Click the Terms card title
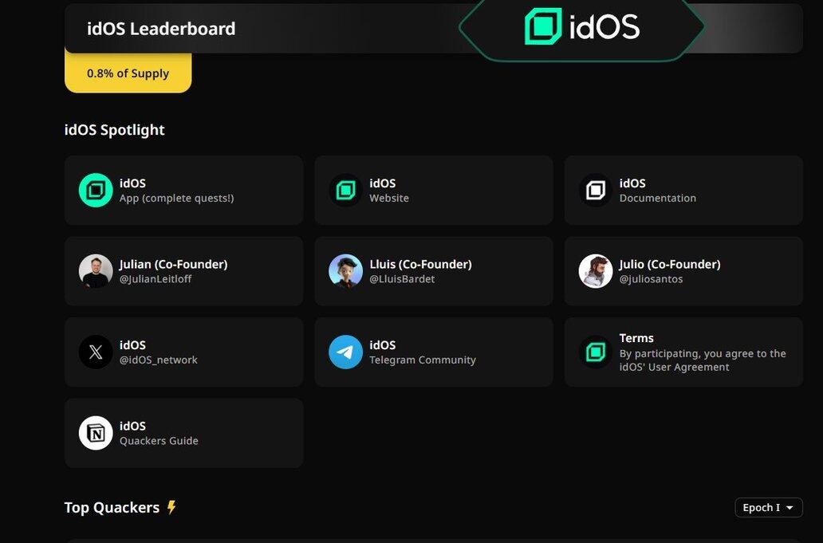 [x=636, y=338]
